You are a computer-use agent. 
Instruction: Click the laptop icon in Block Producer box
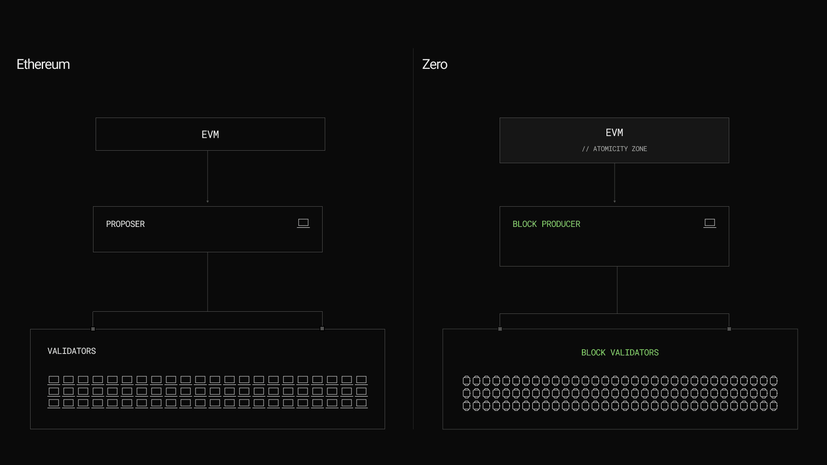(x=709, y=223)
